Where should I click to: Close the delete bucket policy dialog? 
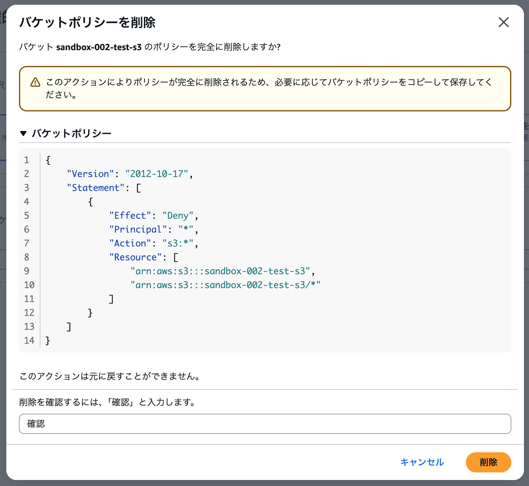click(x=503, y=22)
